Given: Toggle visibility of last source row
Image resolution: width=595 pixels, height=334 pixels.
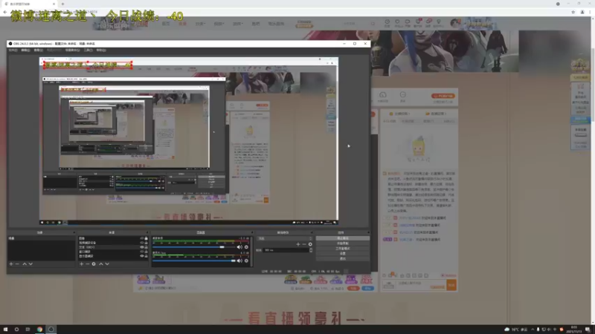Looking at the screenshot, I should (x=142, y=256).
